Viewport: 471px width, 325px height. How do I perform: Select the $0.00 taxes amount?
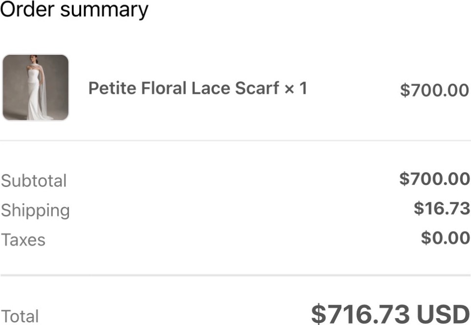tap(445, 238)
